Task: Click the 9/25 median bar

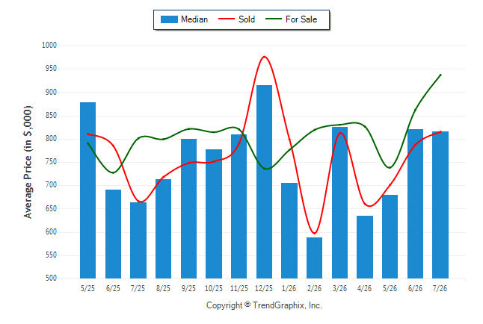Action: [189, 208]
